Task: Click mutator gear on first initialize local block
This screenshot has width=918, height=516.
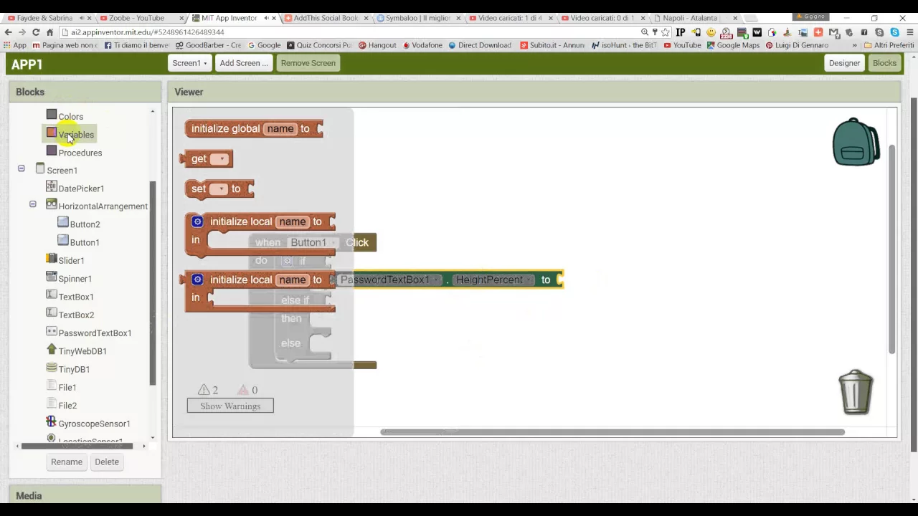Action: (197, 221)
